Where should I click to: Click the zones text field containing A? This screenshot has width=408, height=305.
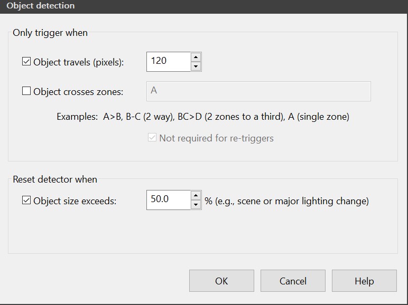[x=258, y=91]
